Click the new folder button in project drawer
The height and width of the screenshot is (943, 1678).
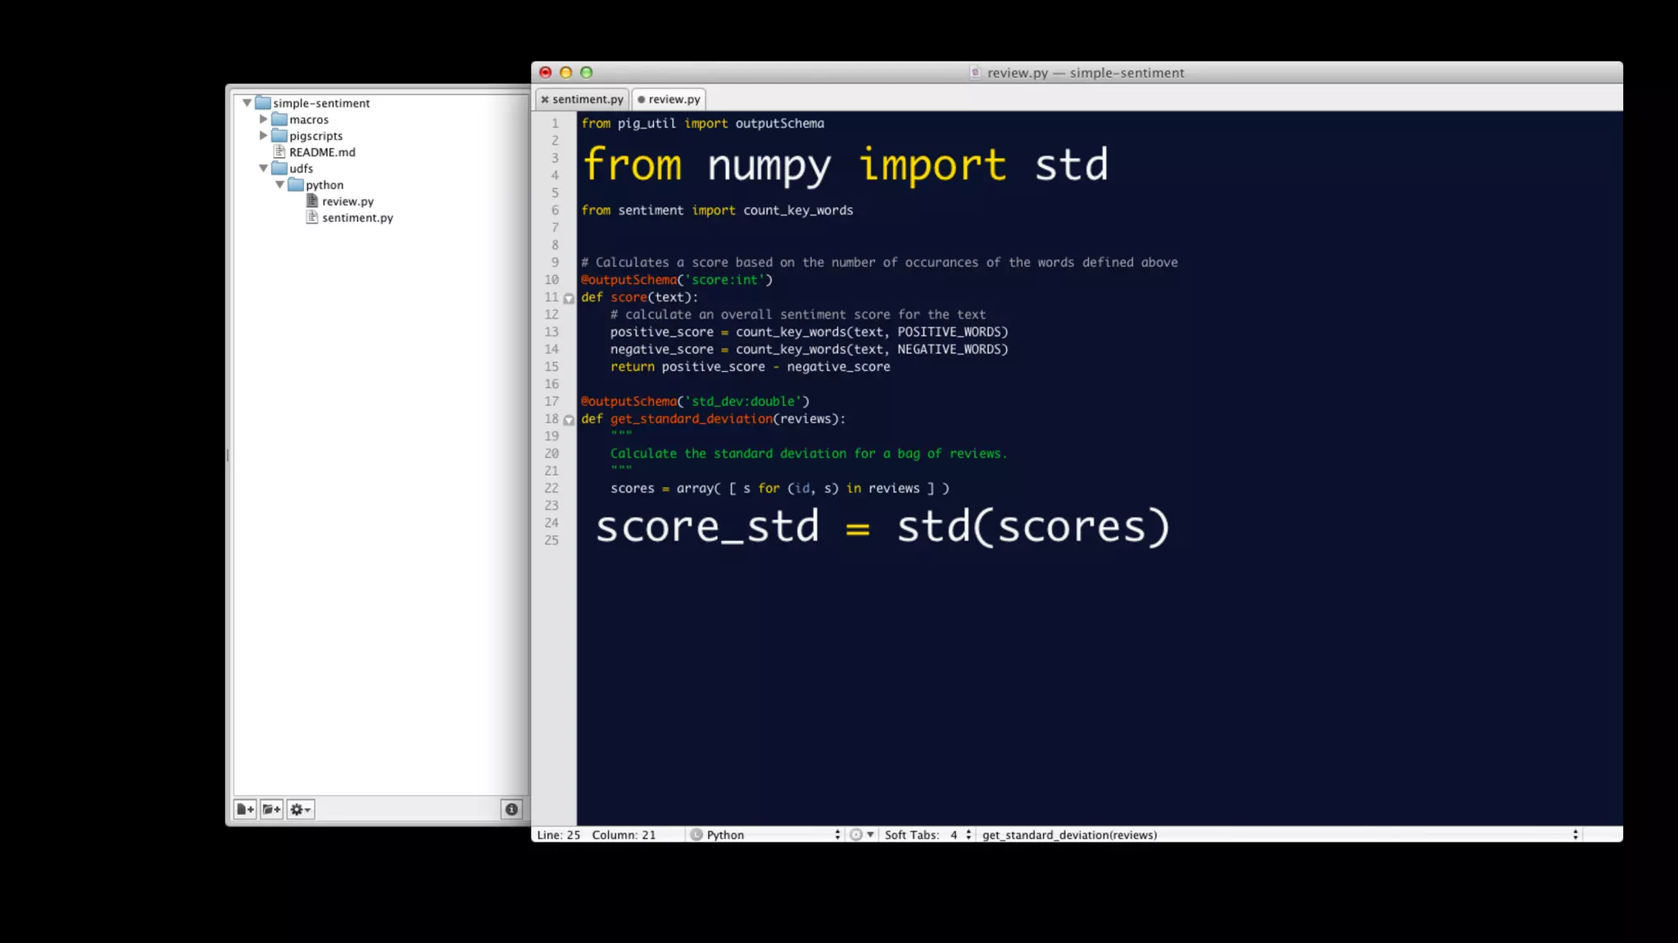[x=272, y=810]
